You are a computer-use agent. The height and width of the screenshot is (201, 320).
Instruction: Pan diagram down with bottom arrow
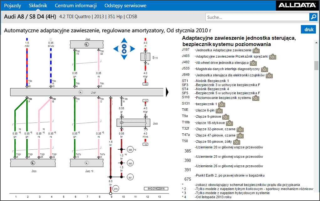124,57
